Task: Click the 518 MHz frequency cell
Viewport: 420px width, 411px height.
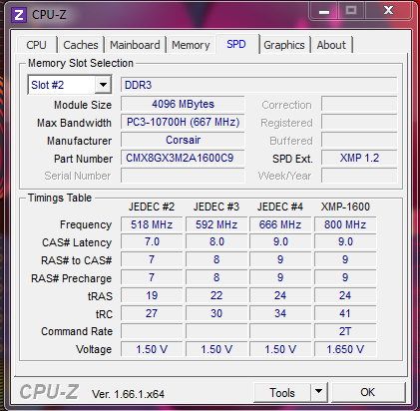Action: click(x=152, y=224)
